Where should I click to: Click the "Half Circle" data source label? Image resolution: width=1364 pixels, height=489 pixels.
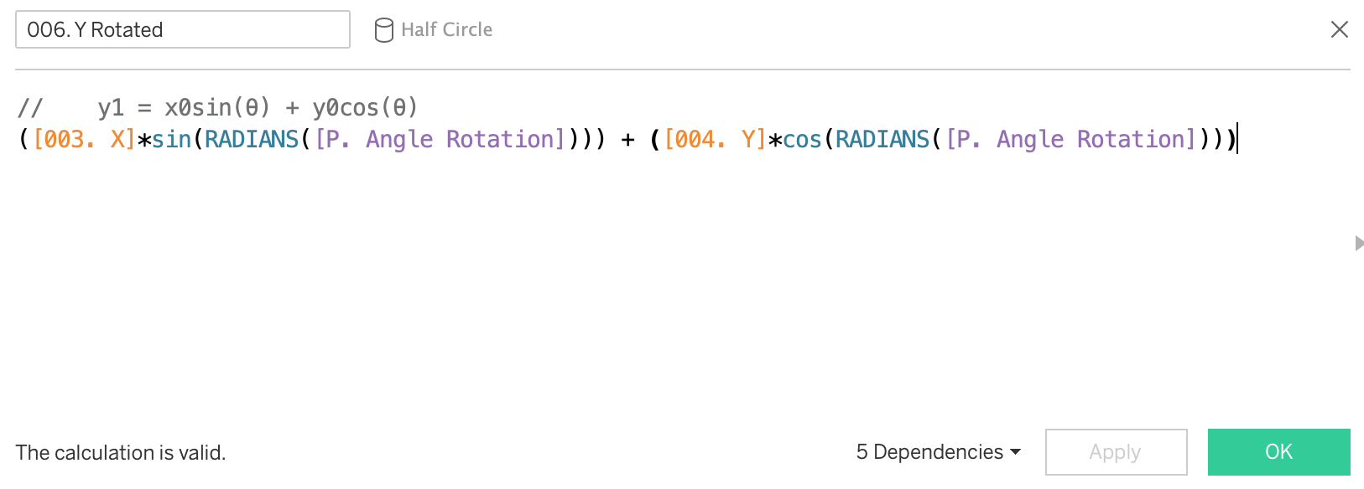[446, 29]
